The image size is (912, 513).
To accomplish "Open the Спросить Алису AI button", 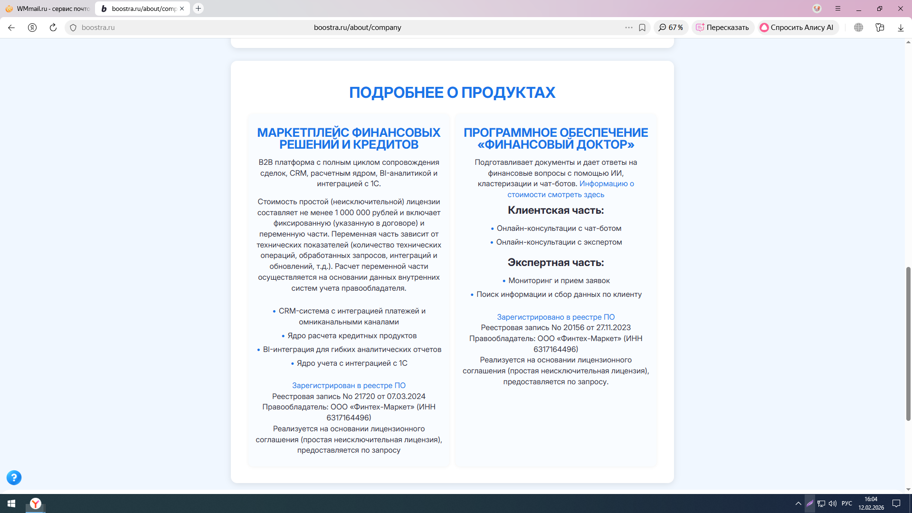I will click(798, 28).
